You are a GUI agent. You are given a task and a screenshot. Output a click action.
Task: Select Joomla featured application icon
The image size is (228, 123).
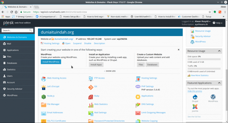tap(195, 107)
